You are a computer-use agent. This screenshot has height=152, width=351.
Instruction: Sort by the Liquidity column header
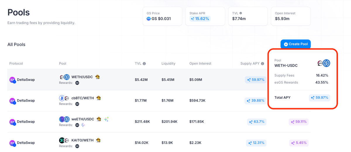tap(168, 64)
